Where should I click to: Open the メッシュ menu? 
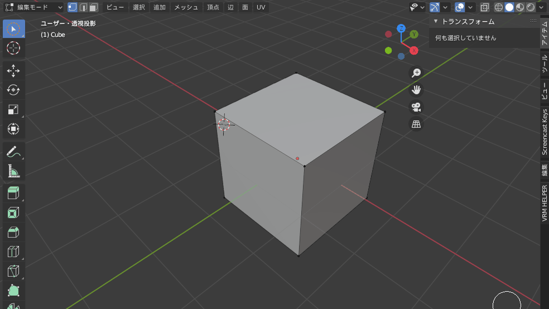click(x=186, y=7)
